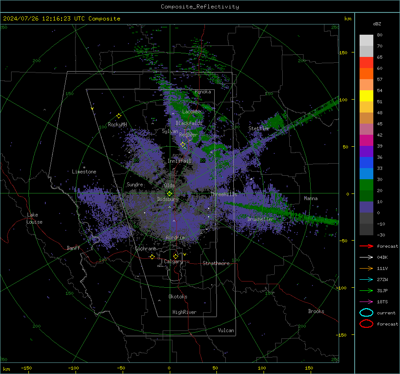Click the magenta 18TS arrow icon
The image size is (400, 374).
pyautogui.click(x=366, y=302)
